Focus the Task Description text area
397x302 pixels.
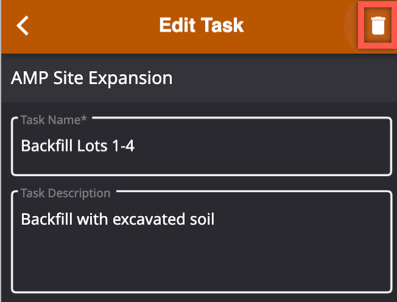(x=202, y=242)
